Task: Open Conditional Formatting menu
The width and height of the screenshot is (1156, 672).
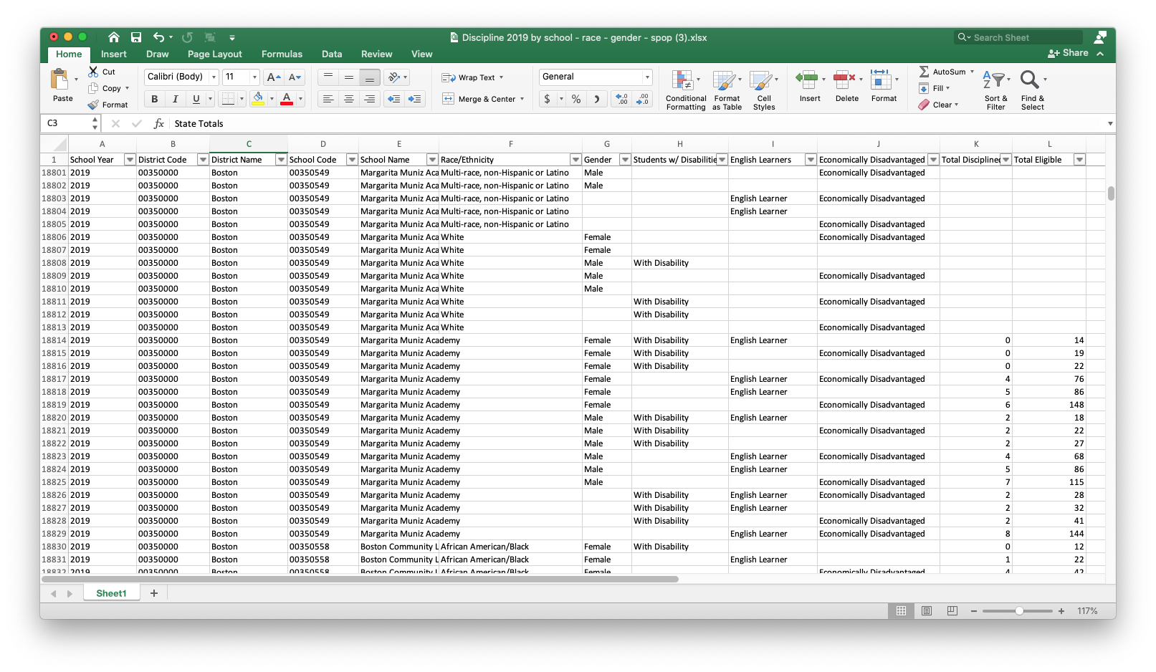Action: (x=685, y=90)
